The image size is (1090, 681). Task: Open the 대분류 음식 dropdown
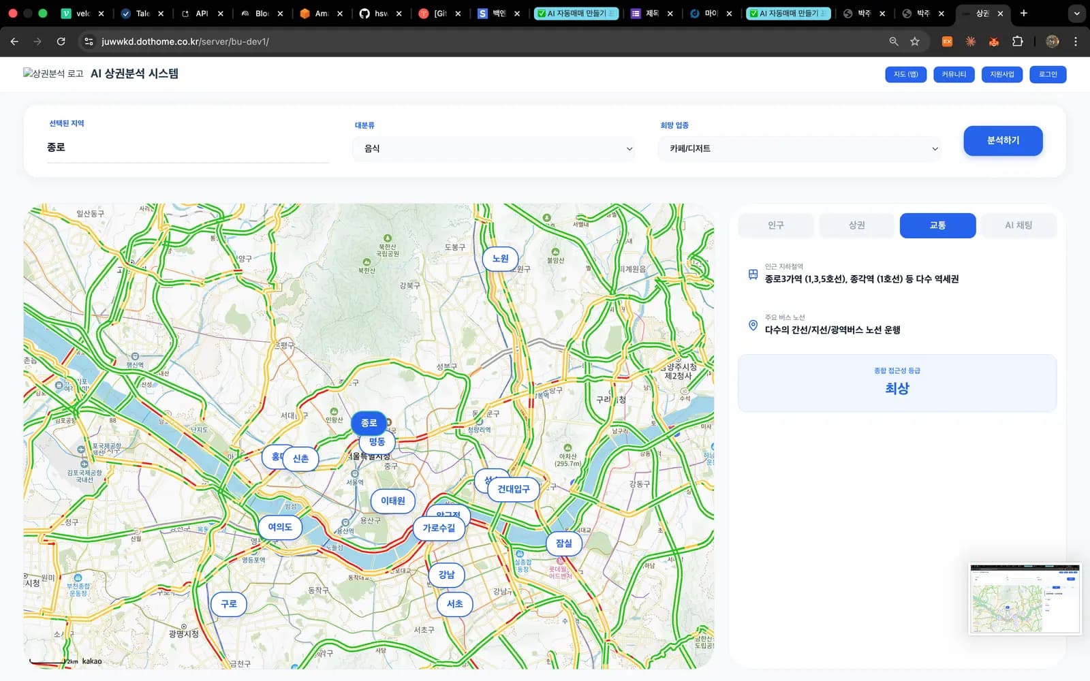(x=494, y=148)
